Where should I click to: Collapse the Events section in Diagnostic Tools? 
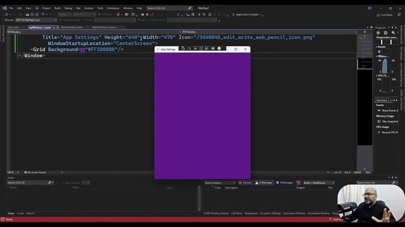377,47
